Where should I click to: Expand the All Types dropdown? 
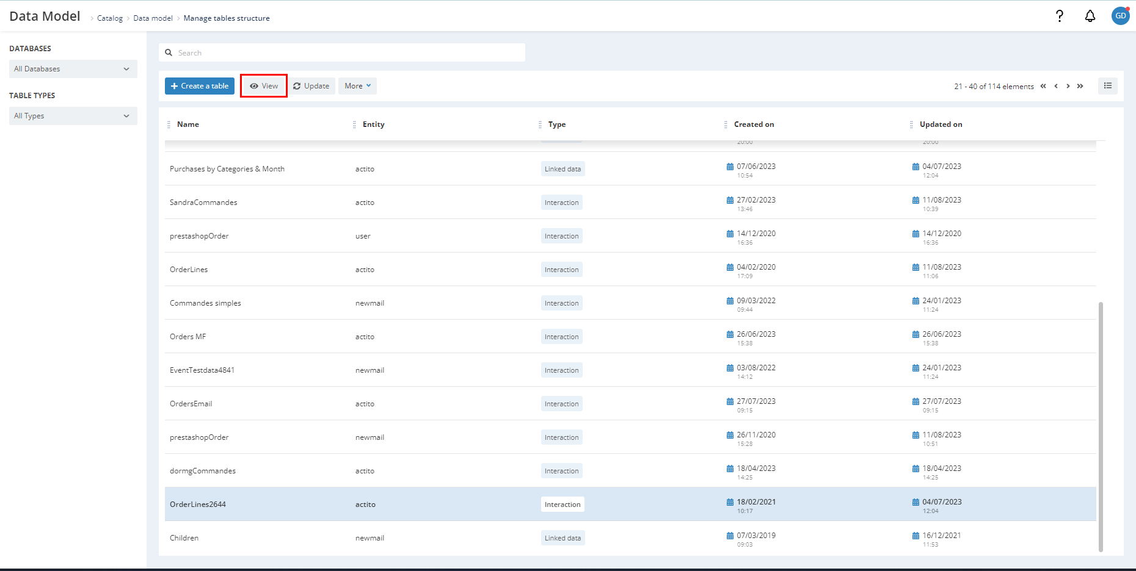pos(73,116)
